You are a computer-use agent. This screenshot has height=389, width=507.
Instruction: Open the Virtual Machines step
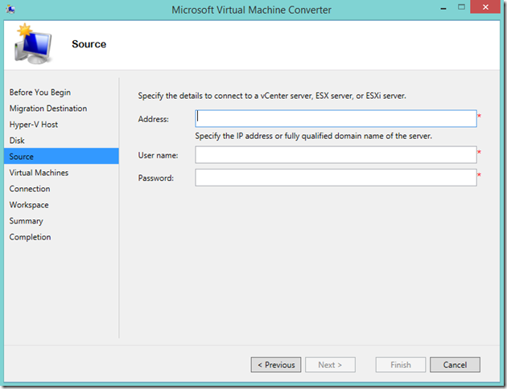coord(39,173)
